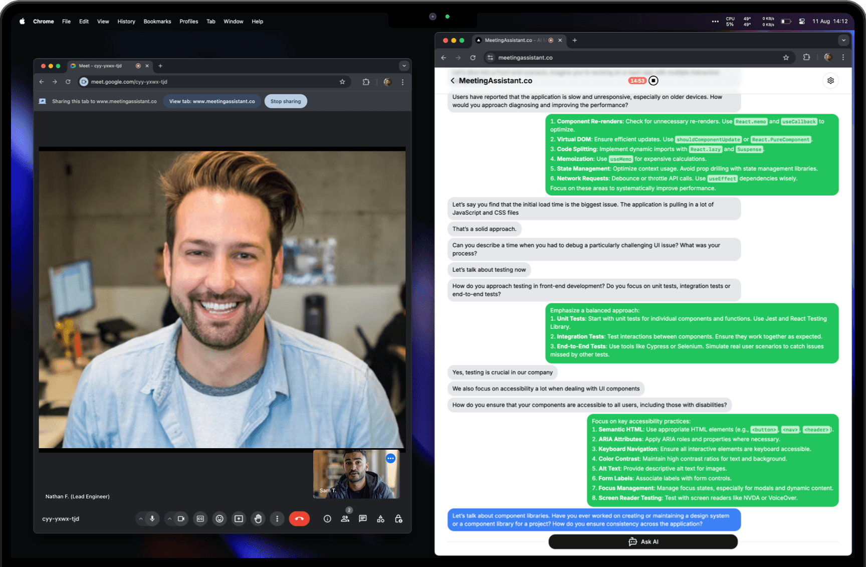Open Chrome menu in the MeetingAssistant window
Image resolution: width=866 pixels, height=567 pixels.
(843, 58)
